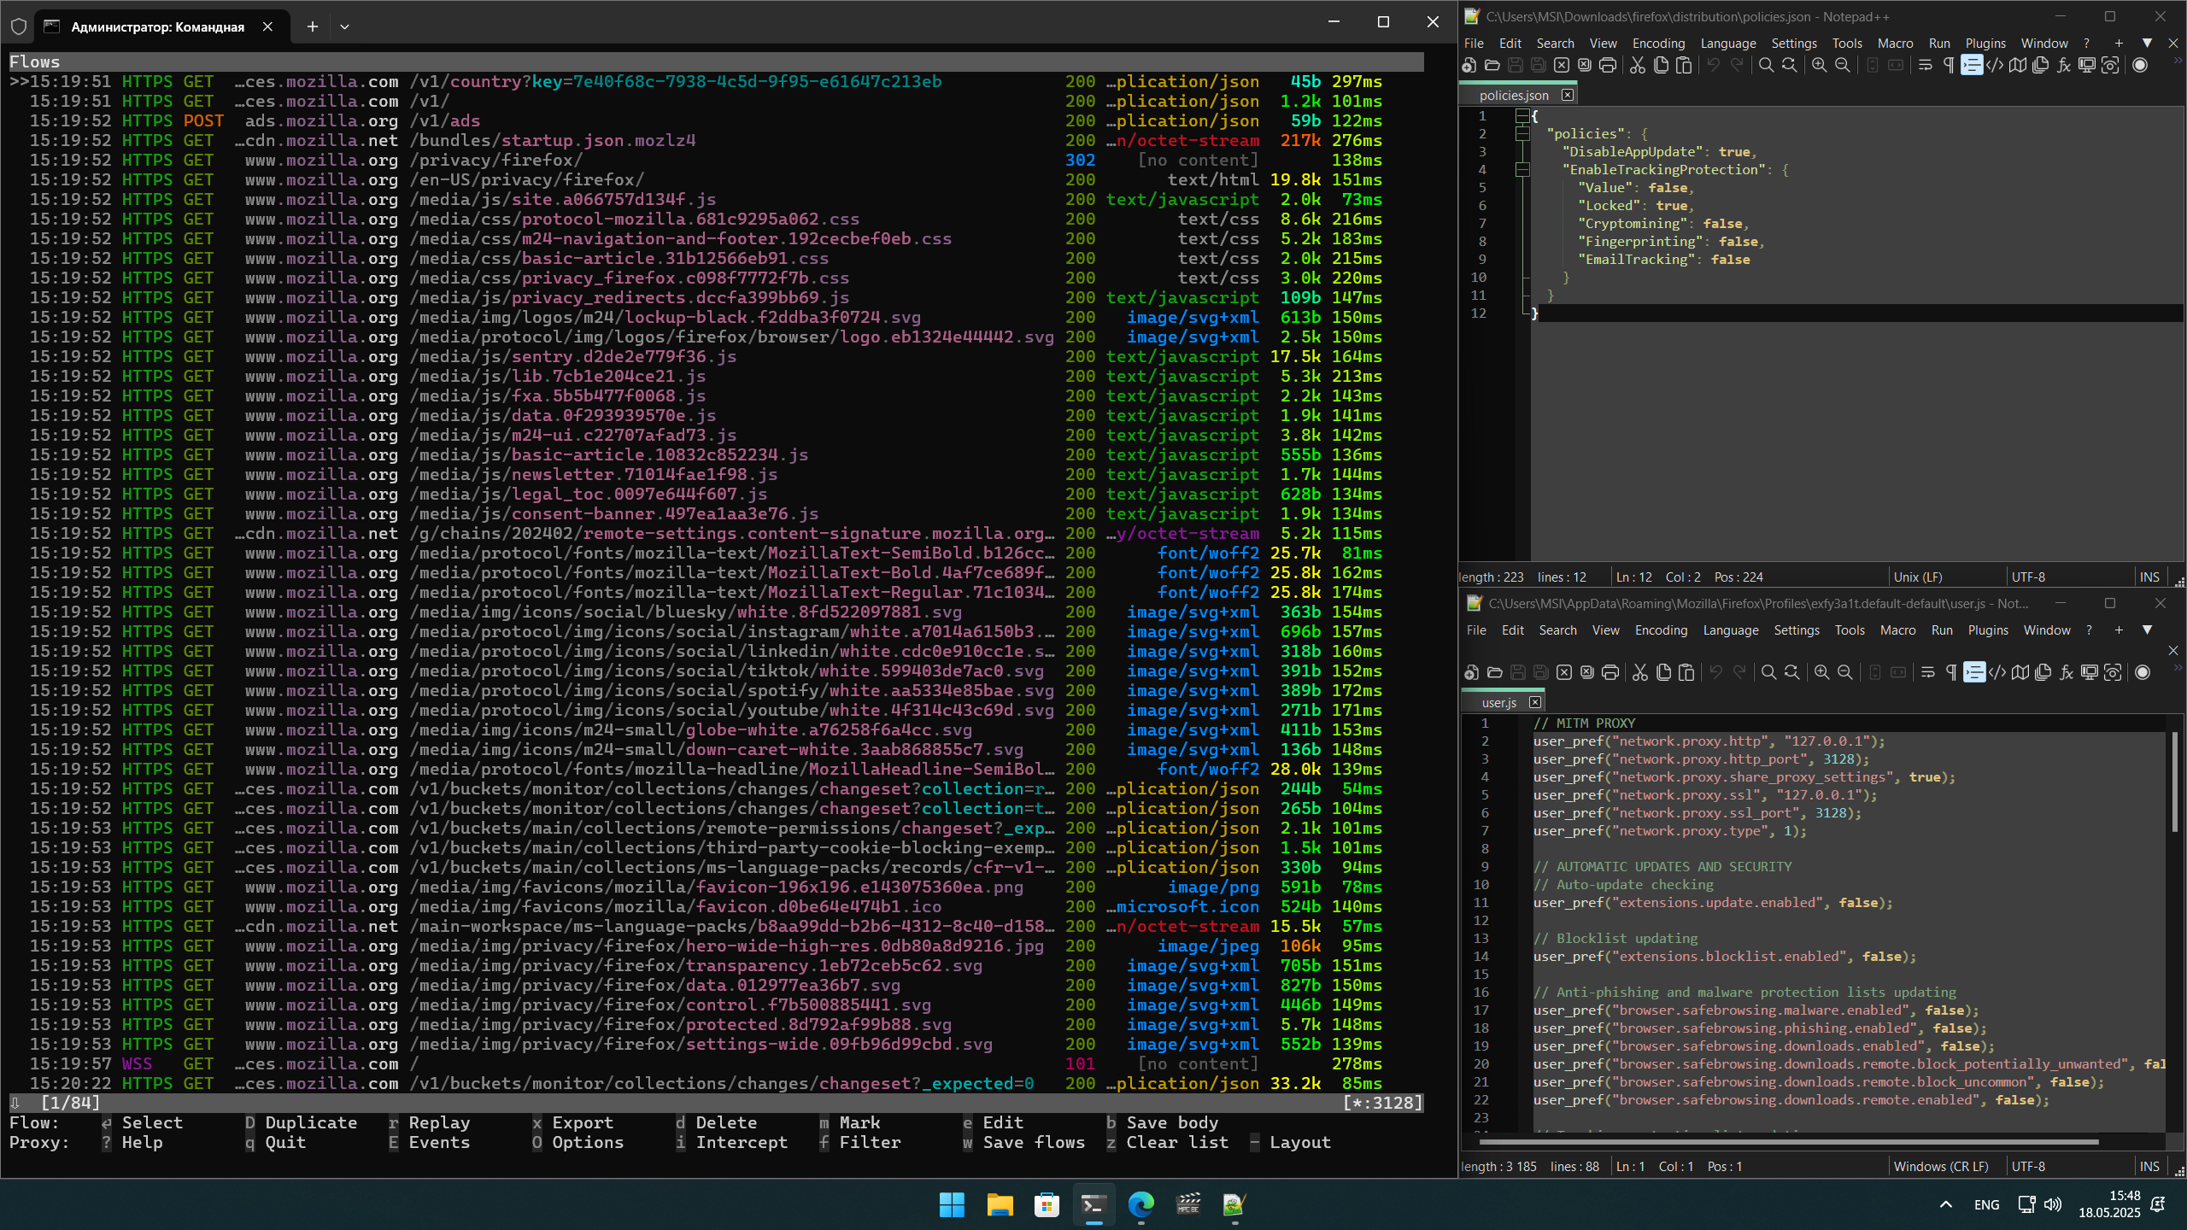Click Replace icon in policies.json Notepad++ toolbar
This screenshot has height=1230, width=2187.
1789,66
